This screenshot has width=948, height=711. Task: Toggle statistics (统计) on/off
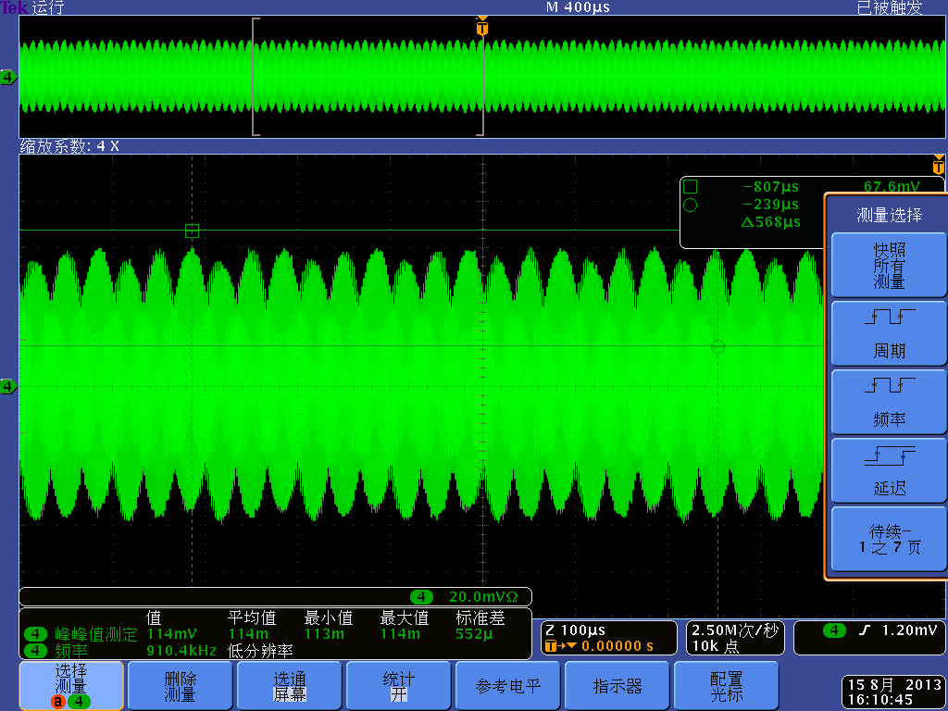[398, 686]
